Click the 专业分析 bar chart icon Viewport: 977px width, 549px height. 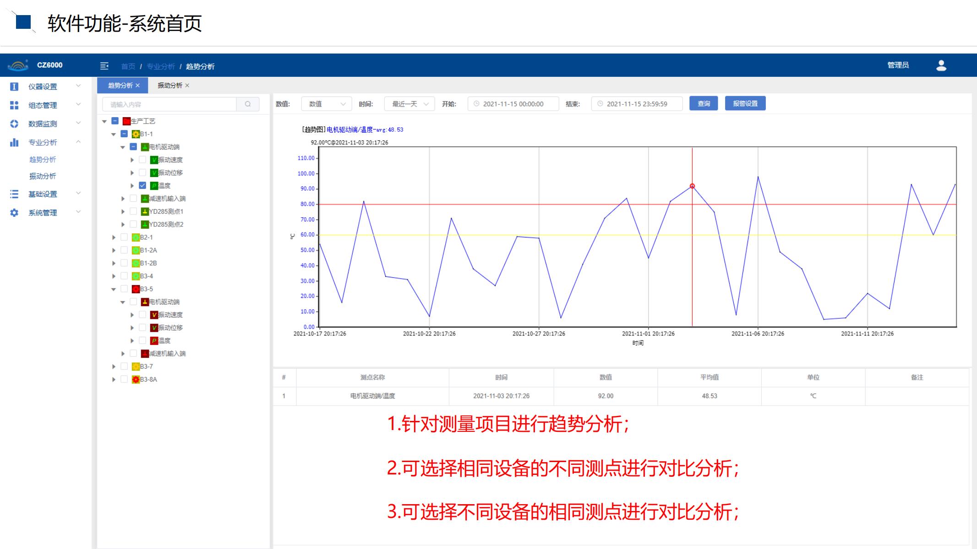coord(15,142)
